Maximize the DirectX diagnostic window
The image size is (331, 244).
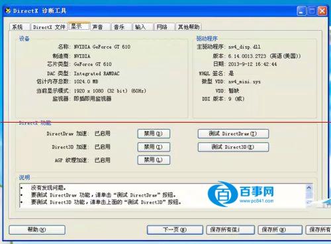point(312,11)
